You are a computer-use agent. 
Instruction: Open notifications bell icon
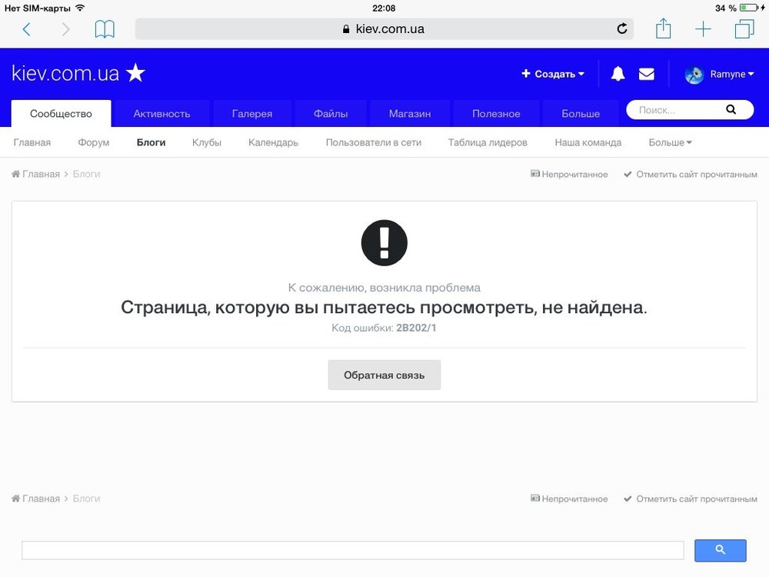[x=618, y=74]
